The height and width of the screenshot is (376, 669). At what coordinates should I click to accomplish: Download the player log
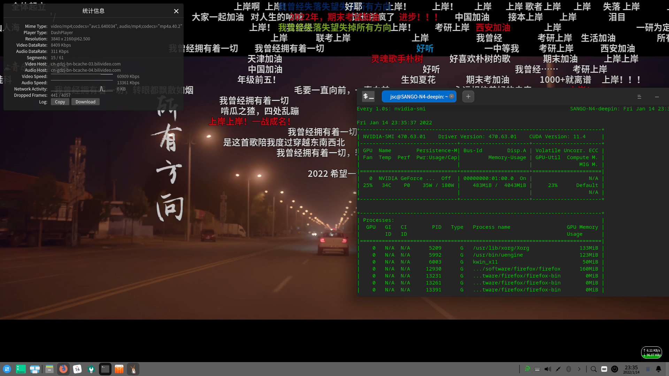click(x=85, y=102)
